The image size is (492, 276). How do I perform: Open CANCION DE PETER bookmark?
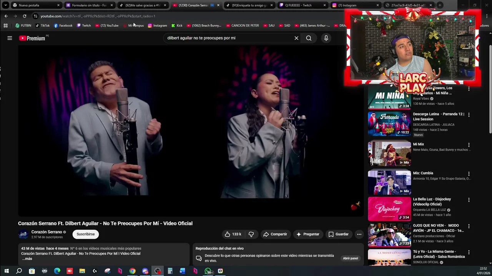pos(242,26)
